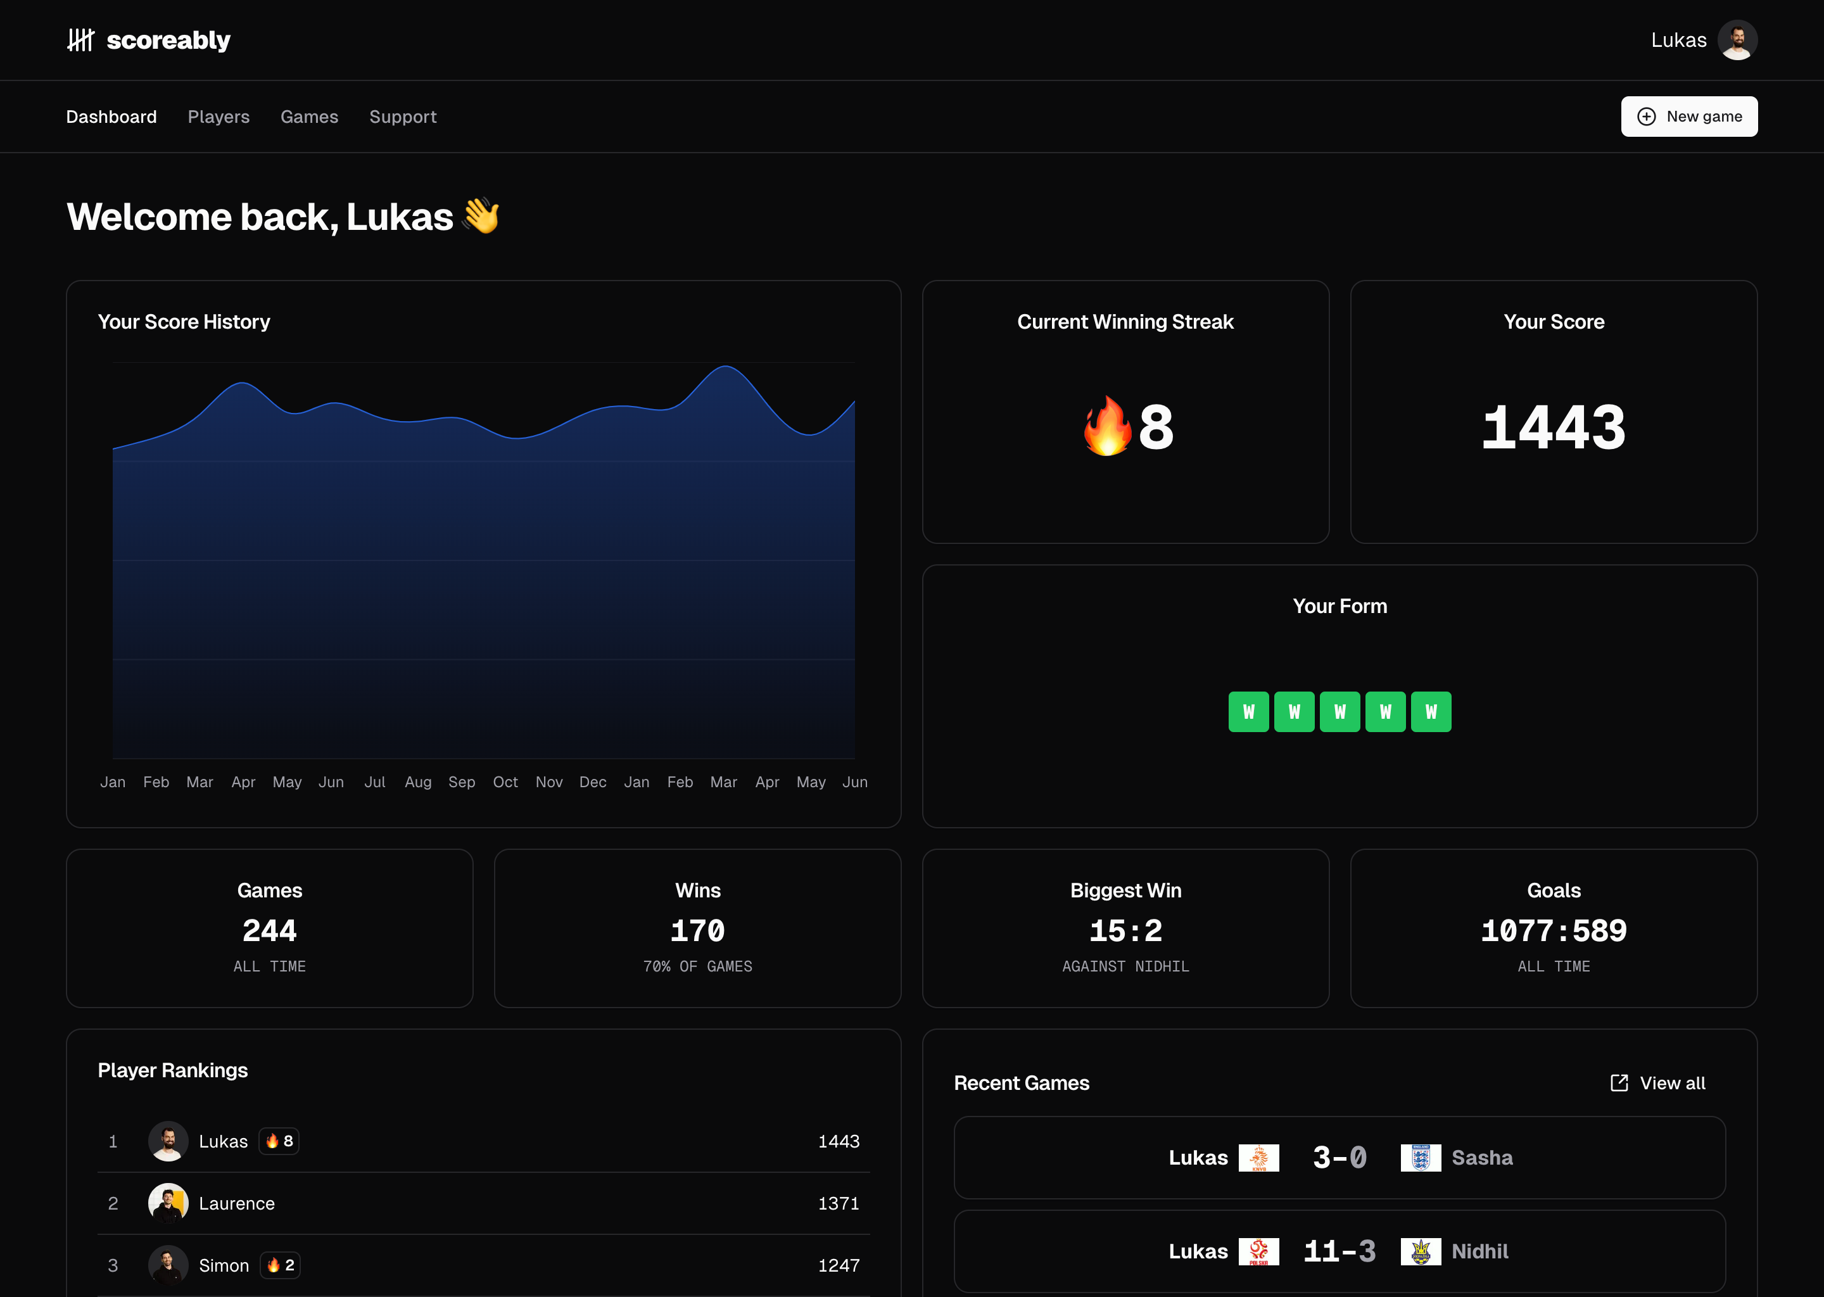The height and width of the screenshot is (1297, 1824).
Task: Click the Simon streak badge showing 2
Action: pyautogui.click(x=281, y=1265)
